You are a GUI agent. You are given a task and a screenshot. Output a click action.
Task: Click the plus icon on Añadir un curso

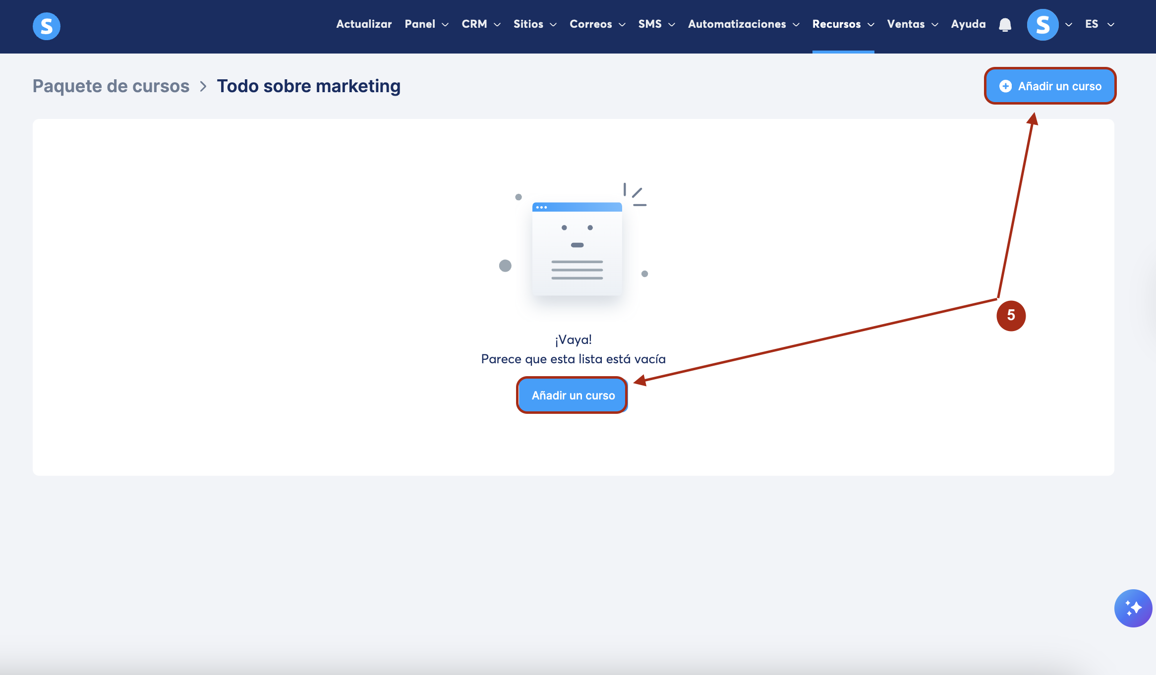click(1005, 86)
